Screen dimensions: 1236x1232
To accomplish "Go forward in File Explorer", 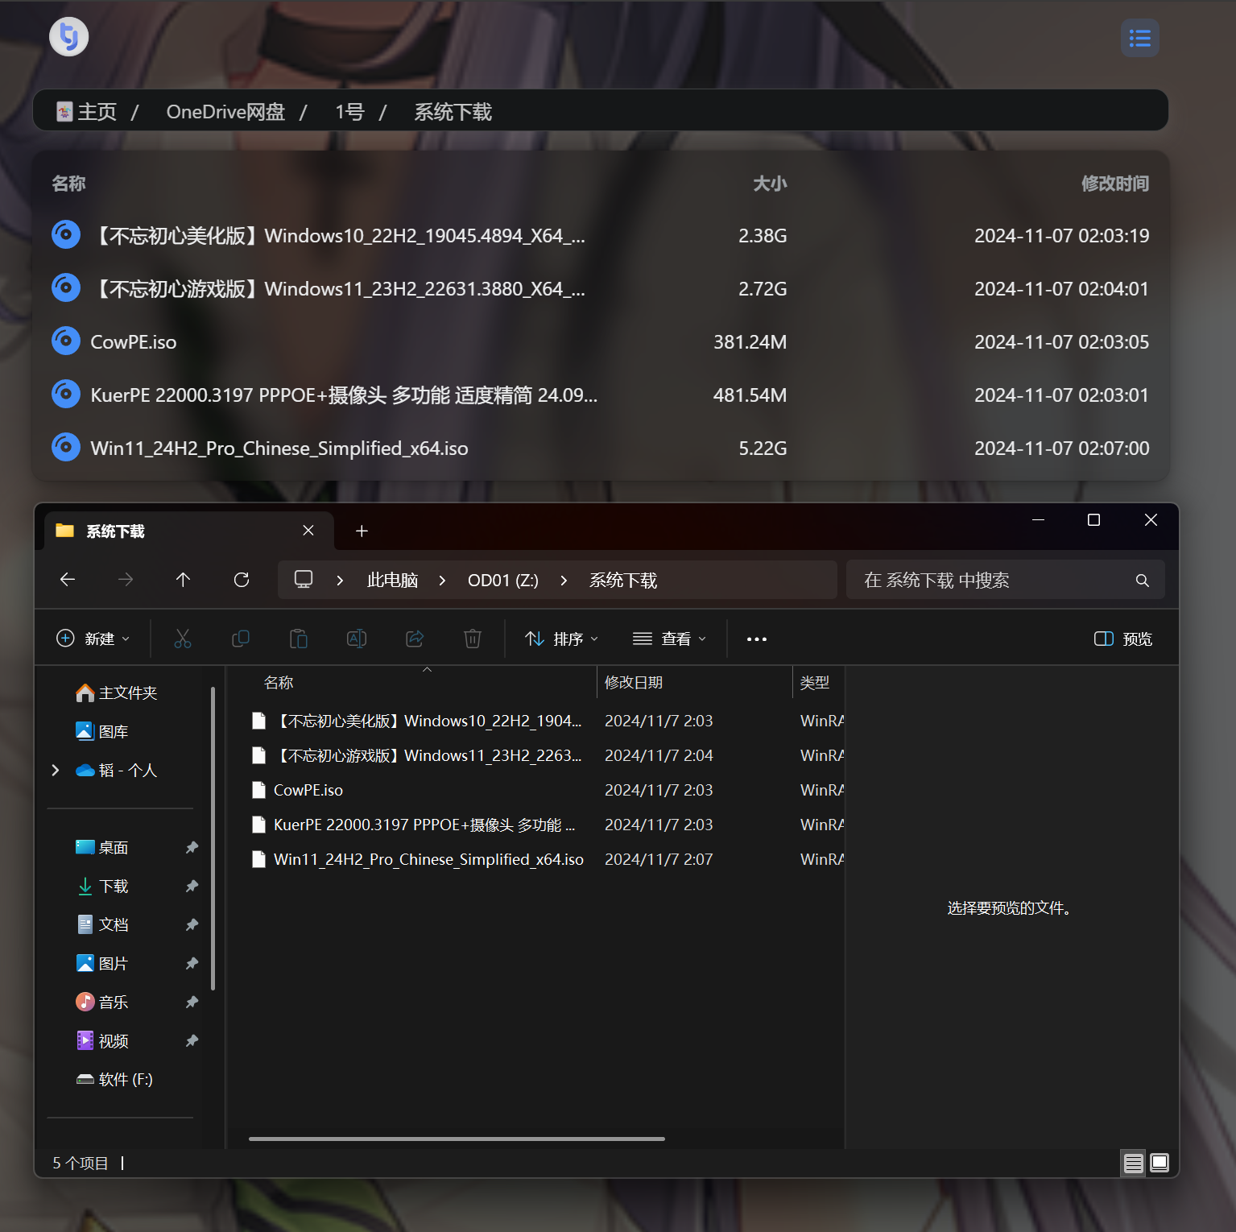I will 126,580.
